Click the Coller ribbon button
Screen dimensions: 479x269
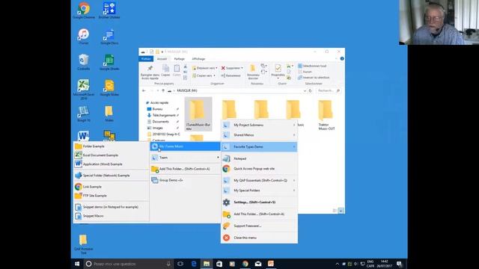177,71
